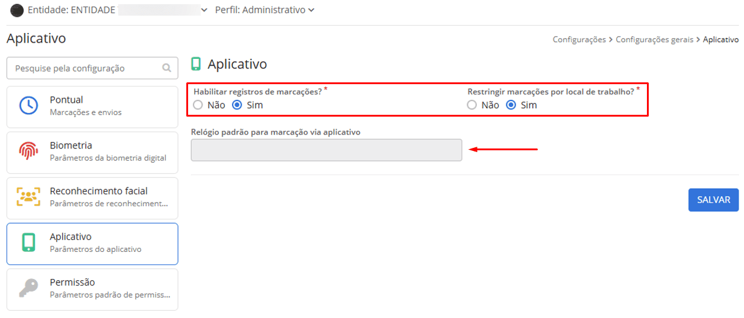Expand the Entidade dropdown chevron
744x318 pixels.
click(x=204, y=10)
